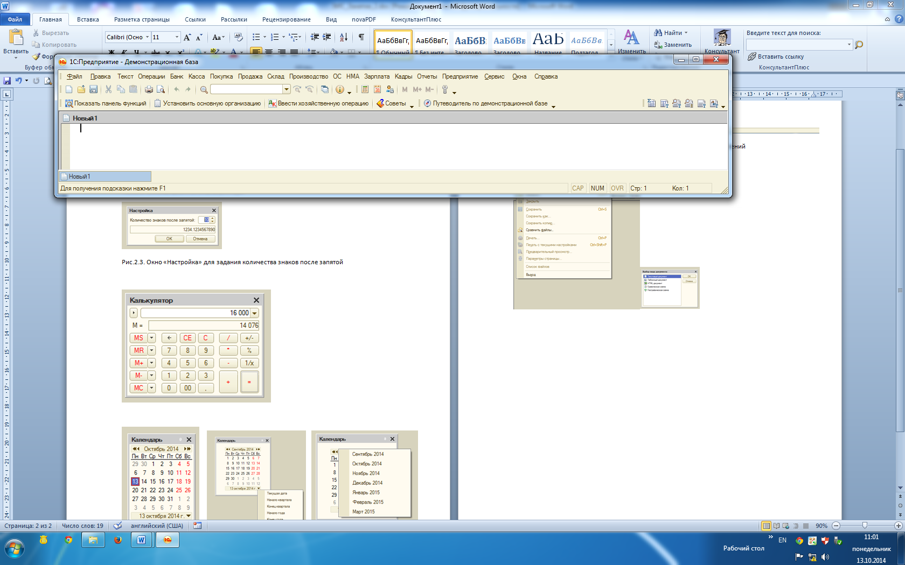This screenshot has width=905, height=565.
Task: Toggle Word's ruler view button
Action: coord(900,95)
